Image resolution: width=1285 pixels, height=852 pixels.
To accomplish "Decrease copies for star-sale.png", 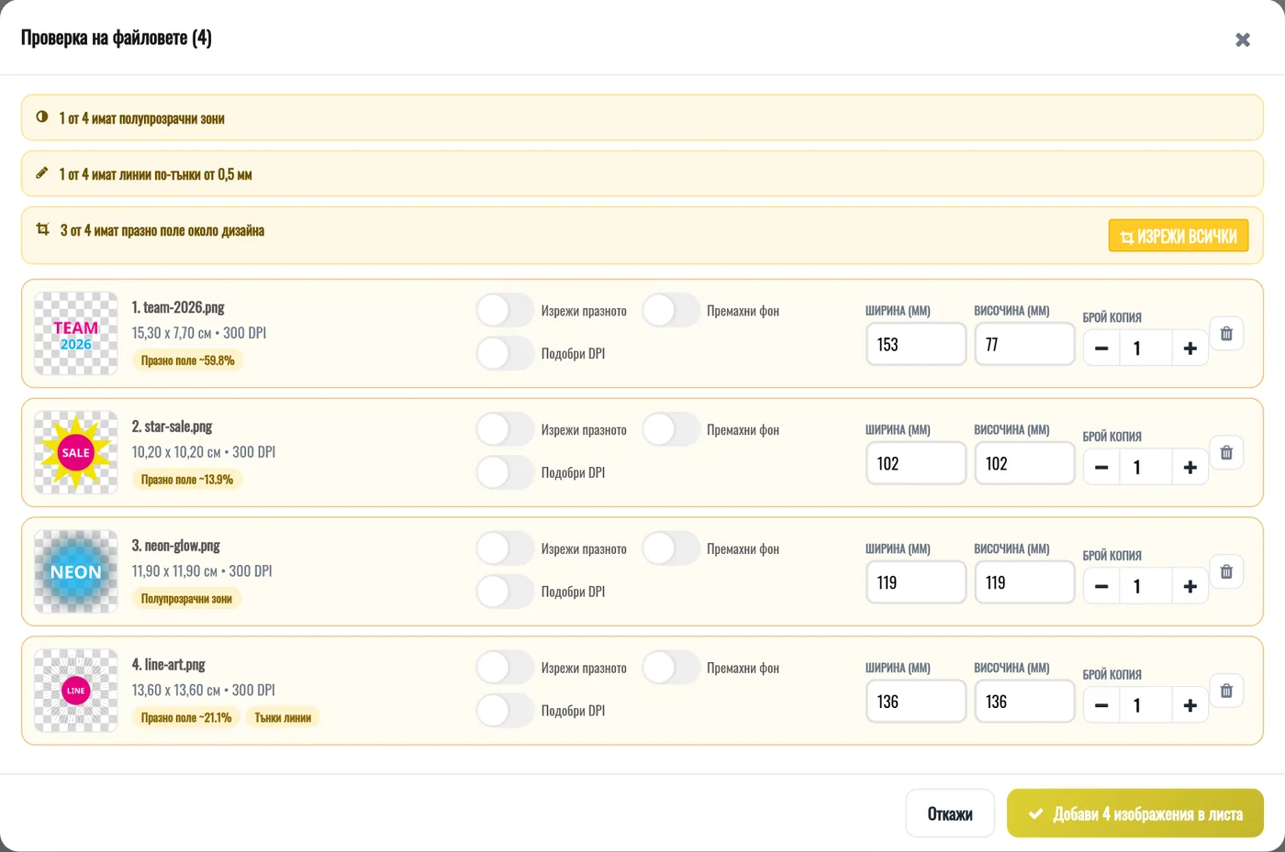I will point(1101,468).
